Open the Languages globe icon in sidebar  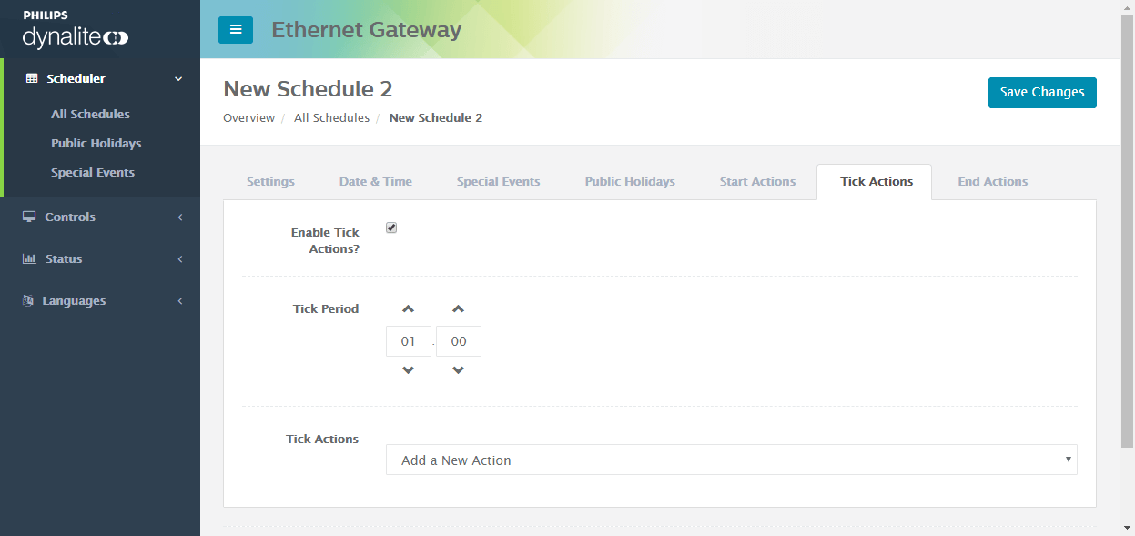28,300
